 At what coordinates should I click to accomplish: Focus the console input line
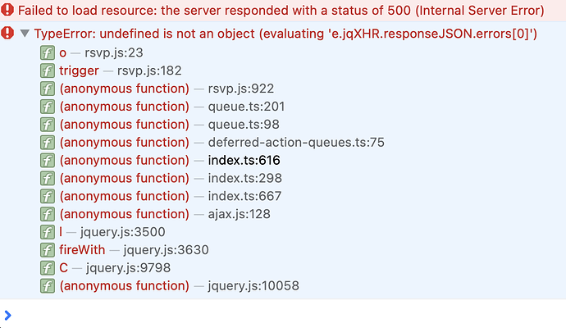[289, 315]
